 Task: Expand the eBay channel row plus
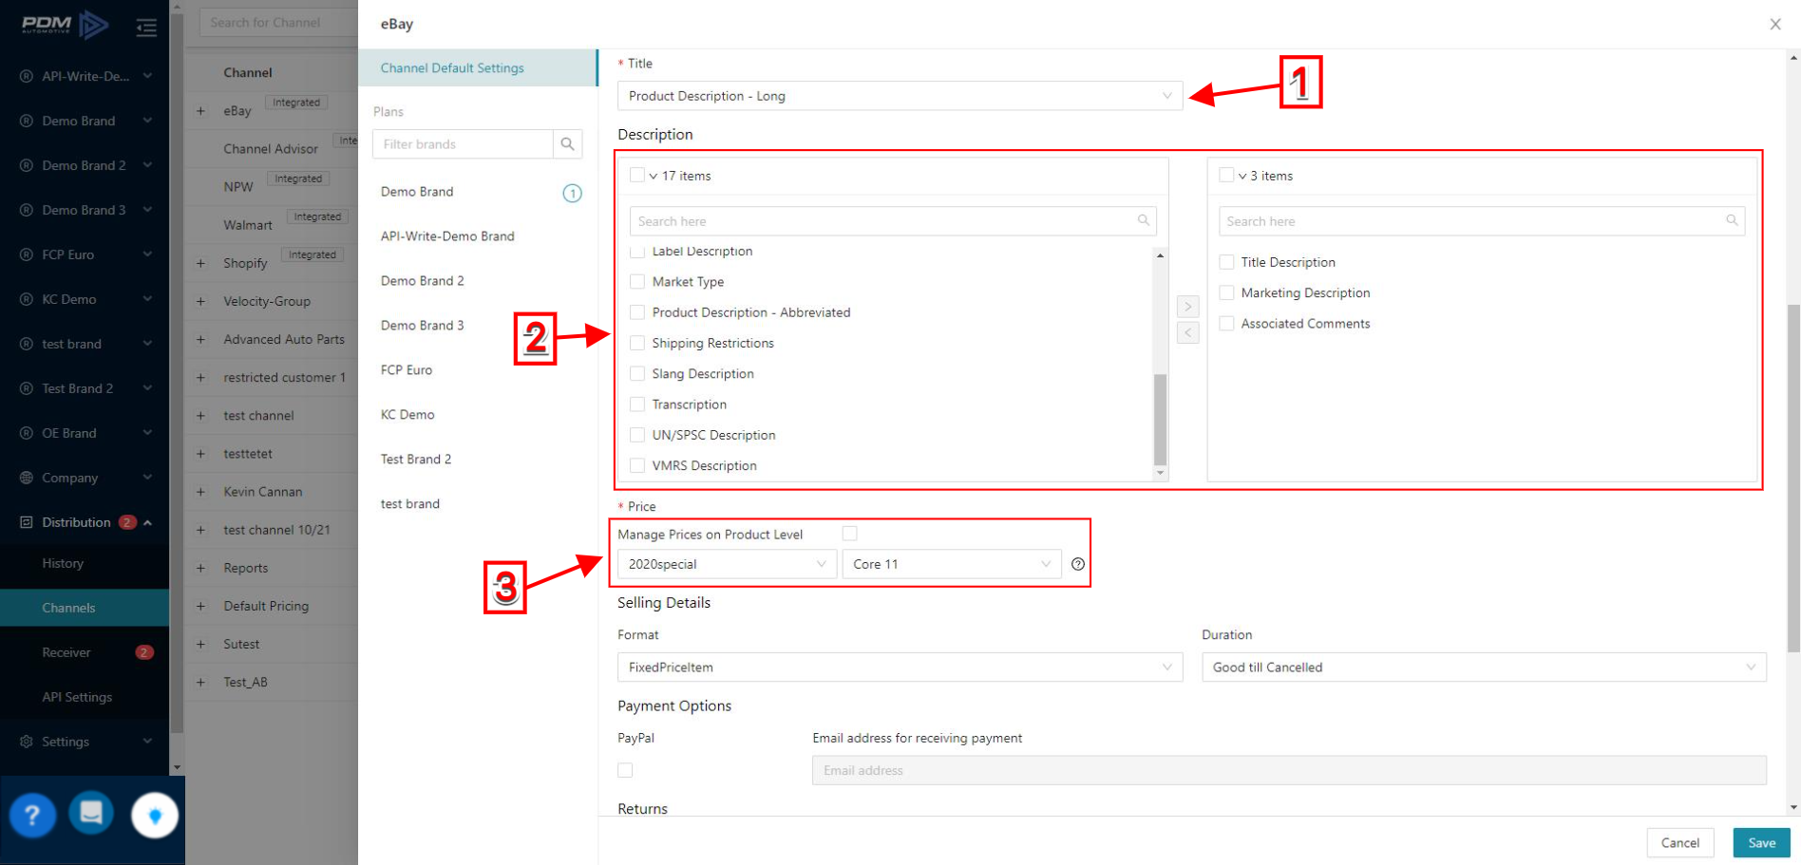(200, 111)
